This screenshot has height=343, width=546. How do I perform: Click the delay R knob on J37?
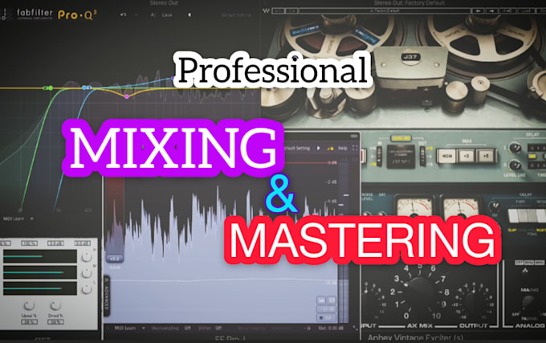click(x=515, y=165)
